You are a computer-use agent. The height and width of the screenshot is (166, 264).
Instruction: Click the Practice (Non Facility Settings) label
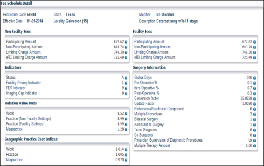pos(28,119)
